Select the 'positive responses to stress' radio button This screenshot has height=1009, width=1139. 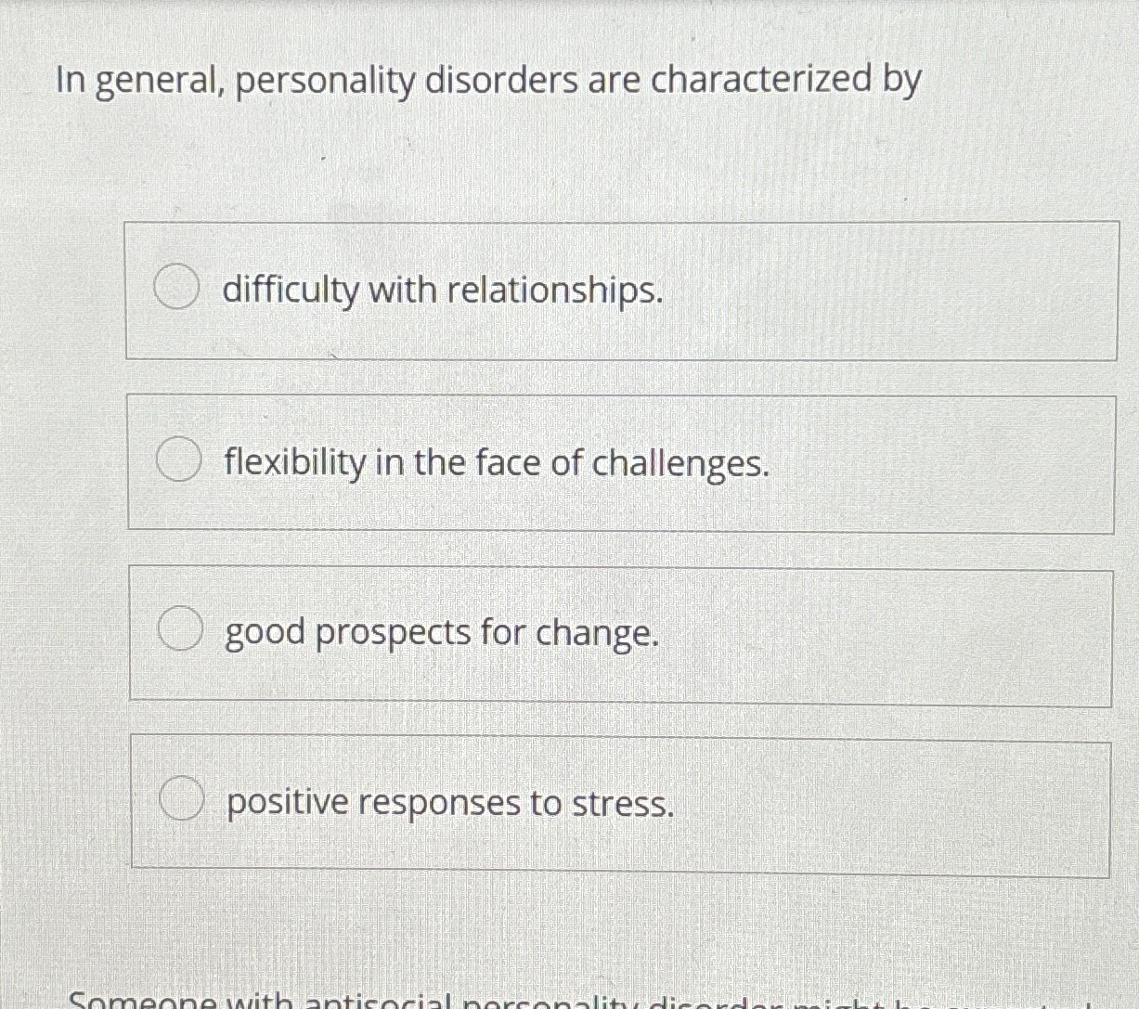[x=182, y=798]
